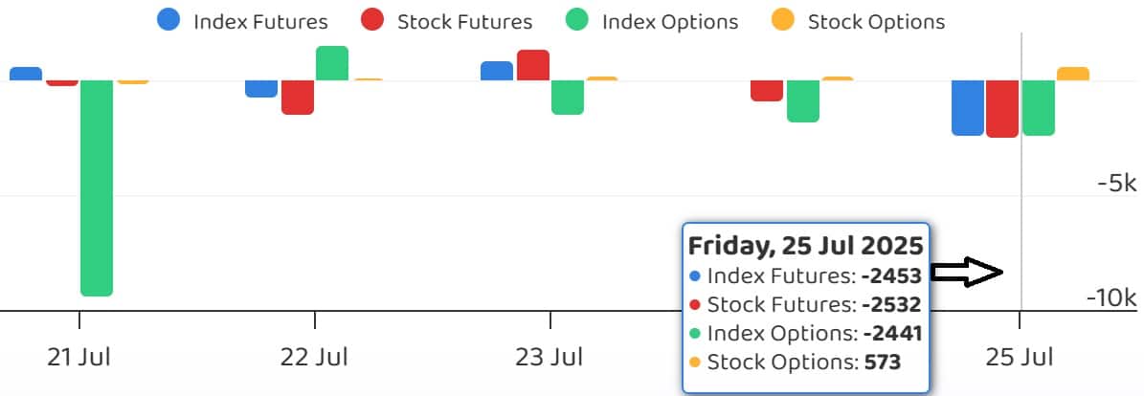The width and height of the screenshot is (1144, 396).
Task: Toggle Stock Options legend series
Action: point(875,21)
